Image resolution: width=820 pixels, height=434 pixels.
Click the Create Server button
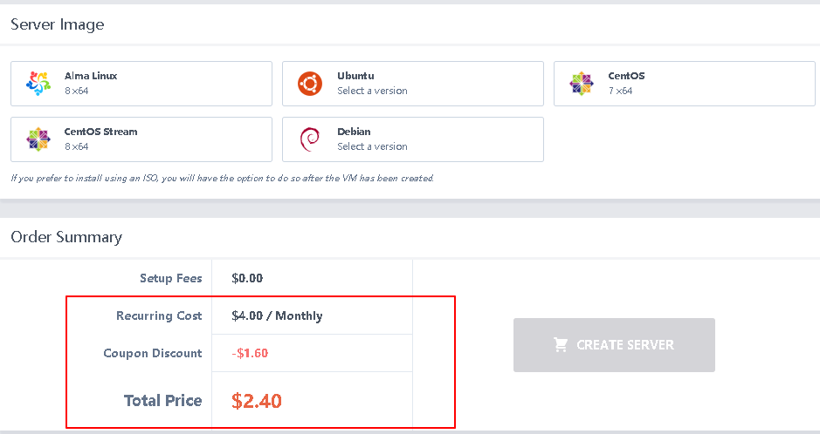[x=614, y=345]
